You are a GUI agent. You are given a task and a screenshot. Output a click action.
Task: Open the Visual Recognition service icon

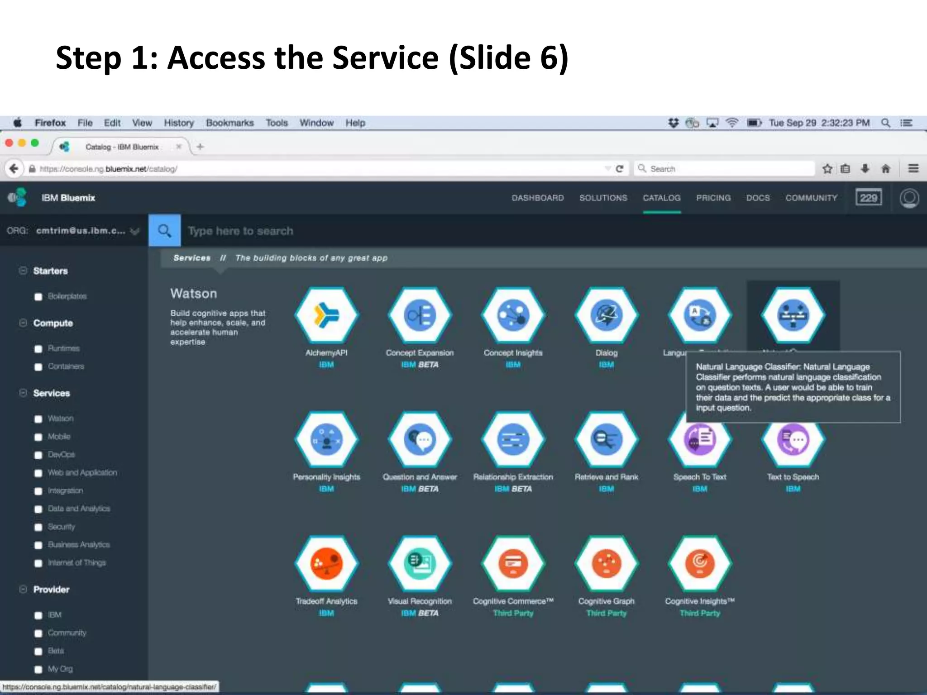[420, 563]
